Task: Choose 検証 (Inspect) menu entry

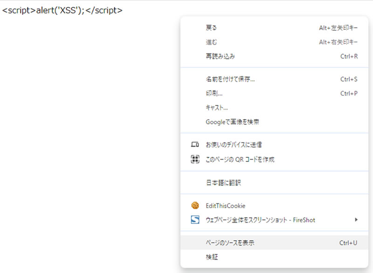Action: tap(274, 257)
